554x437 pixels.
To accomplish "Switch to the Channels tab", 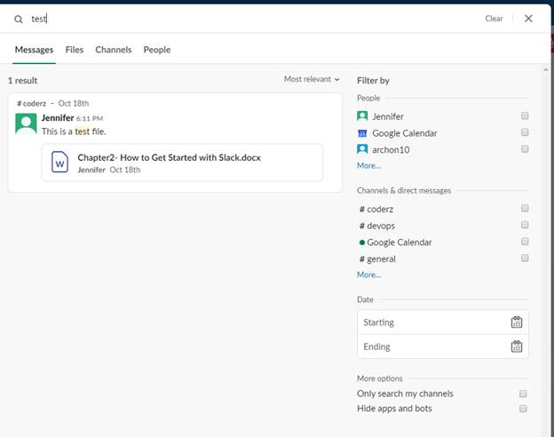I will point(114,50).
